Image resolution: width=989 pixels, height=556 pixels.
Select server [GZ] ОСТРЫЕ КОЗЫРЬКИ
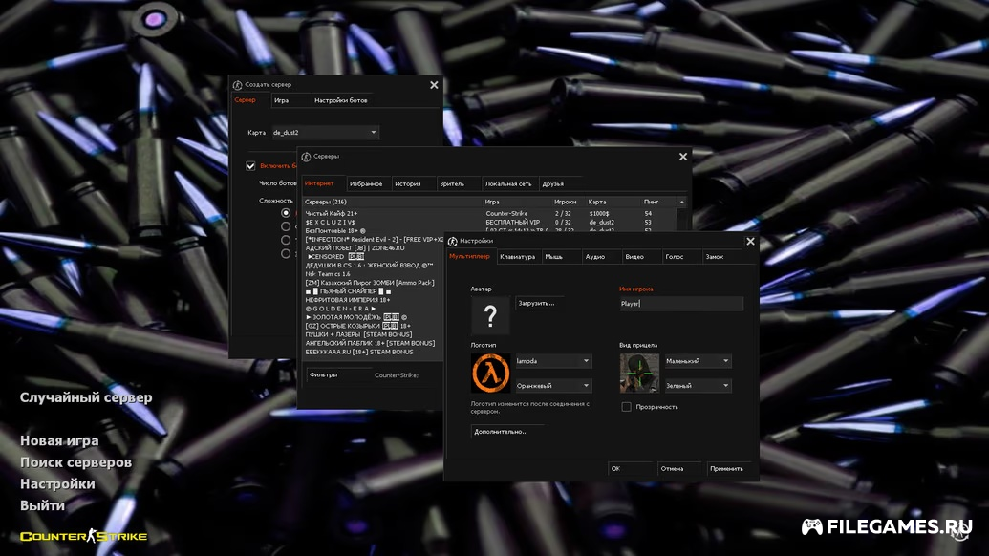pos(374,326)
